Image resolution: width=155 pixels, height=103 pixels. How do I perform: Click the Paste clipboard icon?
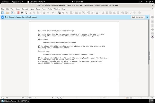38,13
